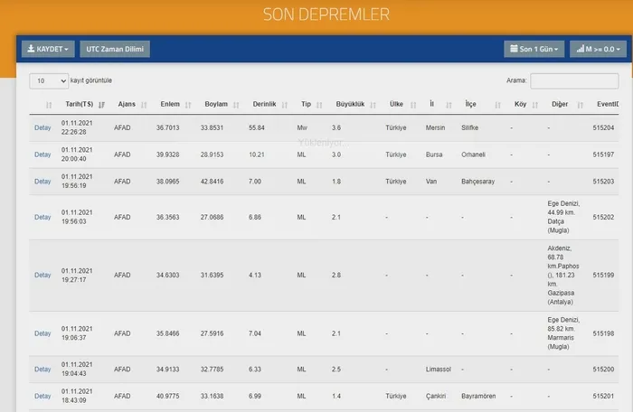The height and width of the screenshot is (412, 633).
Task: Open Detay for Mersin Silifke earthquake
Action: pyautogui.click(x=43, y=127)
